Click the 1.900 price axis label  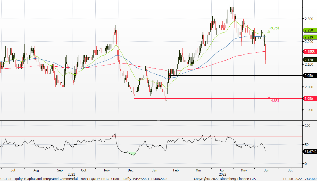[x=309, y=110]
